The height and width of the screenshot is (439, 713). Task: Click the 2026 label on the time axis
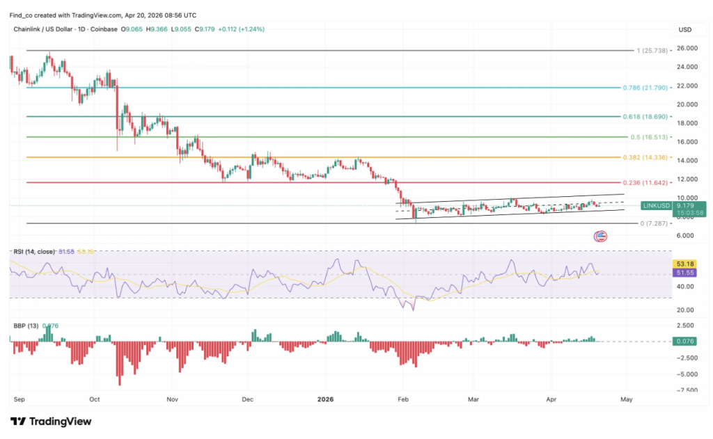pyautogui.click(x=326, y=399)
